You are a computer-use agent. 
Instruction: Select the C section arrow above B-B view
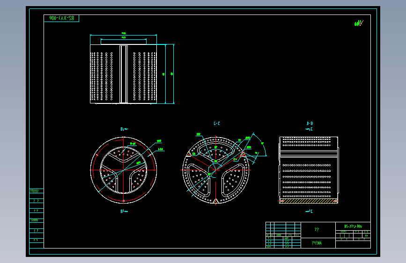pyautogui.click(x=309, y=129)
